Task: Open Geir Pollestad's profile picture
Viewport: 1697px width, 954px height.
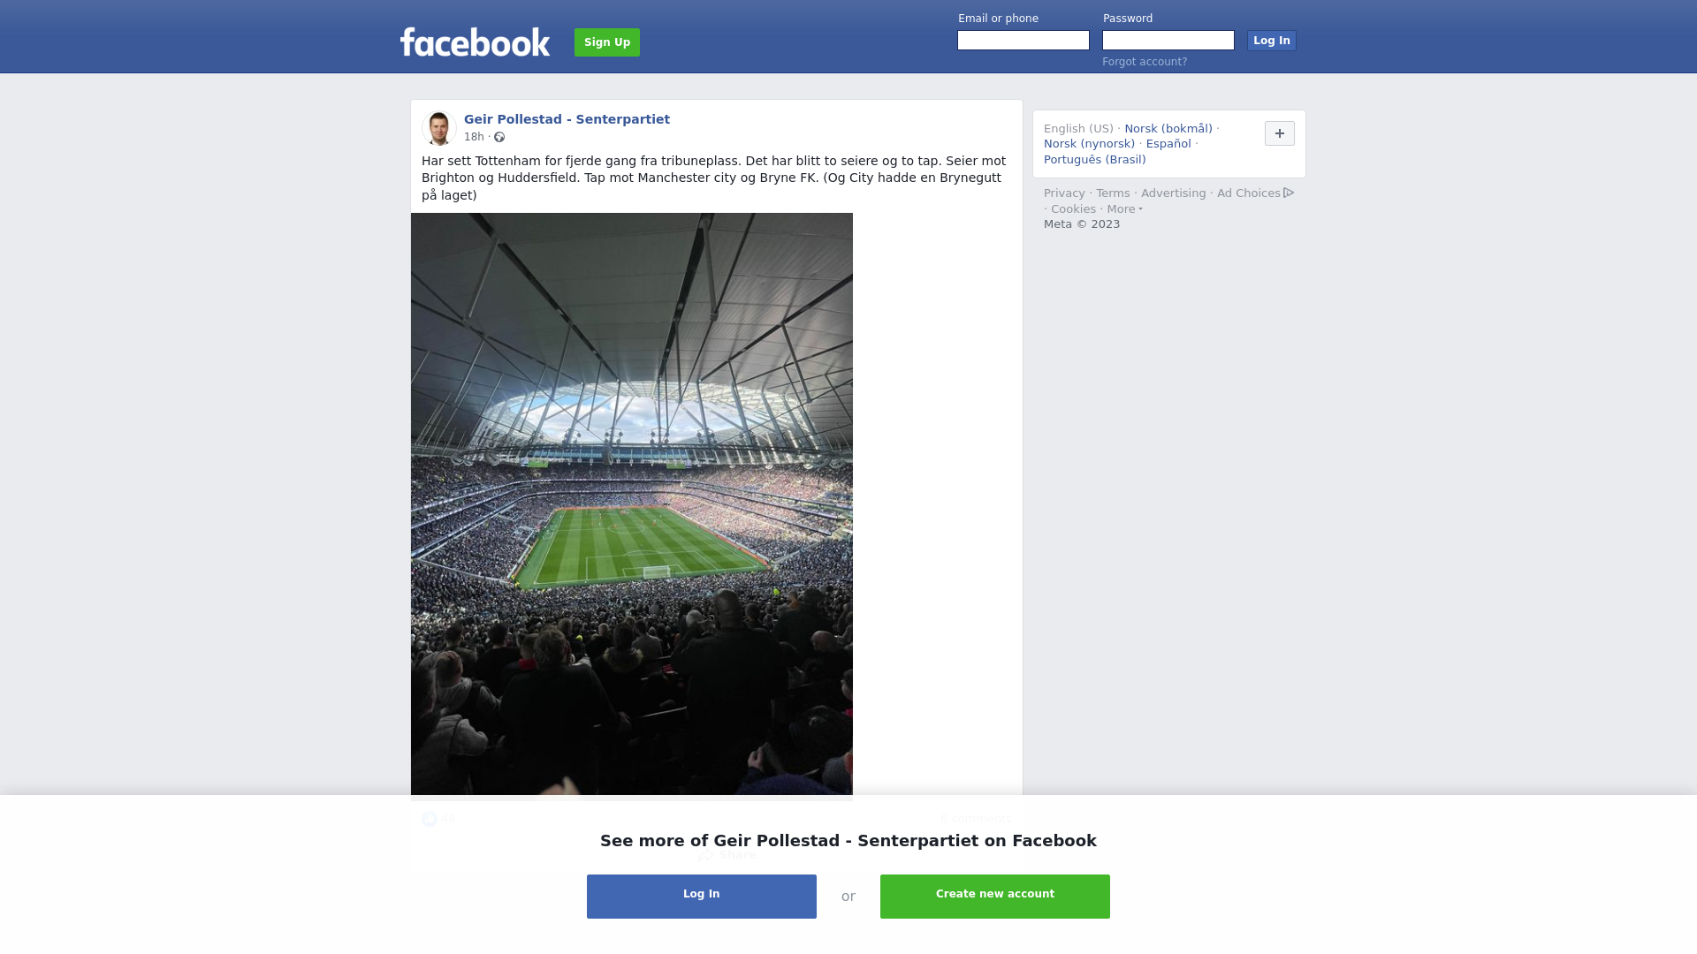Action: pos(438,128)
